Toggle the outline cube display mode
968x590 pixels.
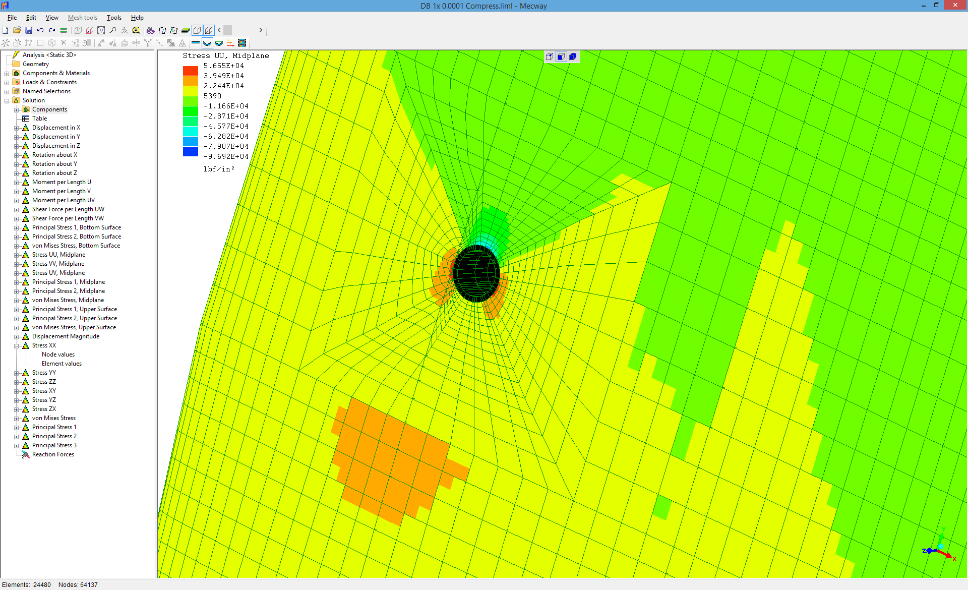point(197,30)
